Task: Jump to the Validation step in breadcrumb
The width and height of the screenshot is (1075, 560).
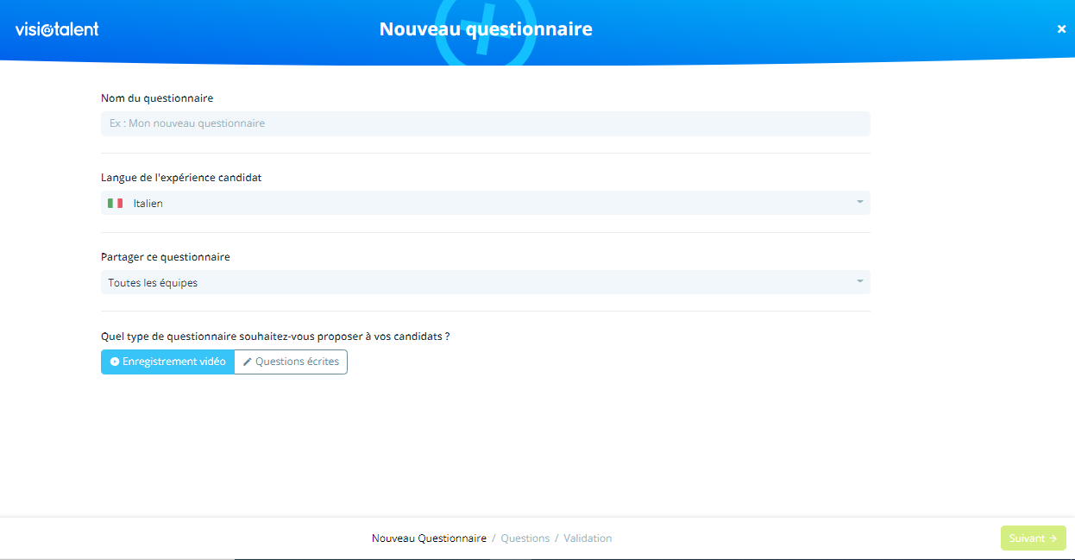Action: click(588, 538)
